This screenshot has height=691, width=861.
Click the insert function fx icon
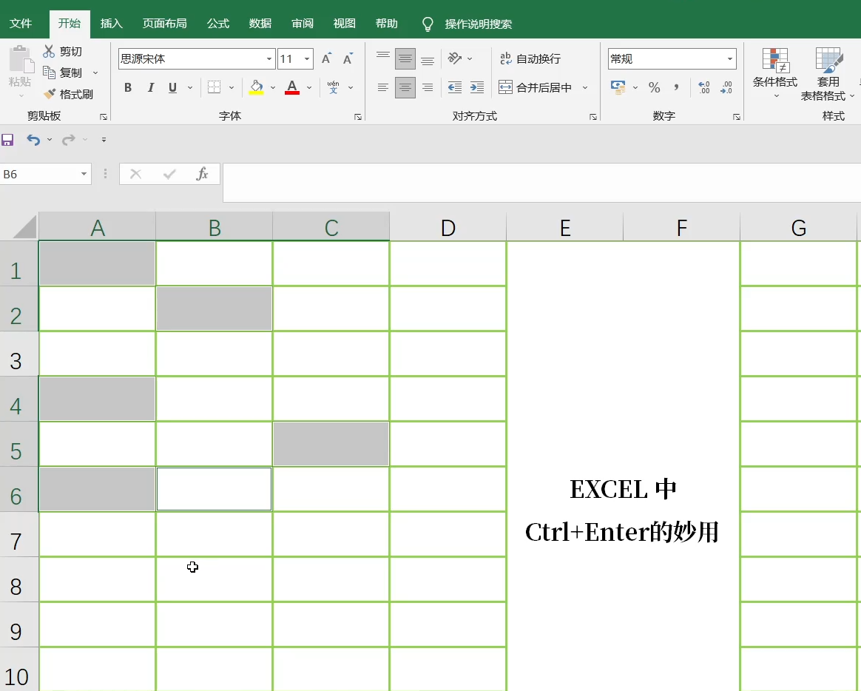point(202,174)
